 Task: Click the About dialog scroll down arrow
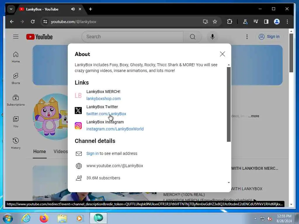(229, 183)
